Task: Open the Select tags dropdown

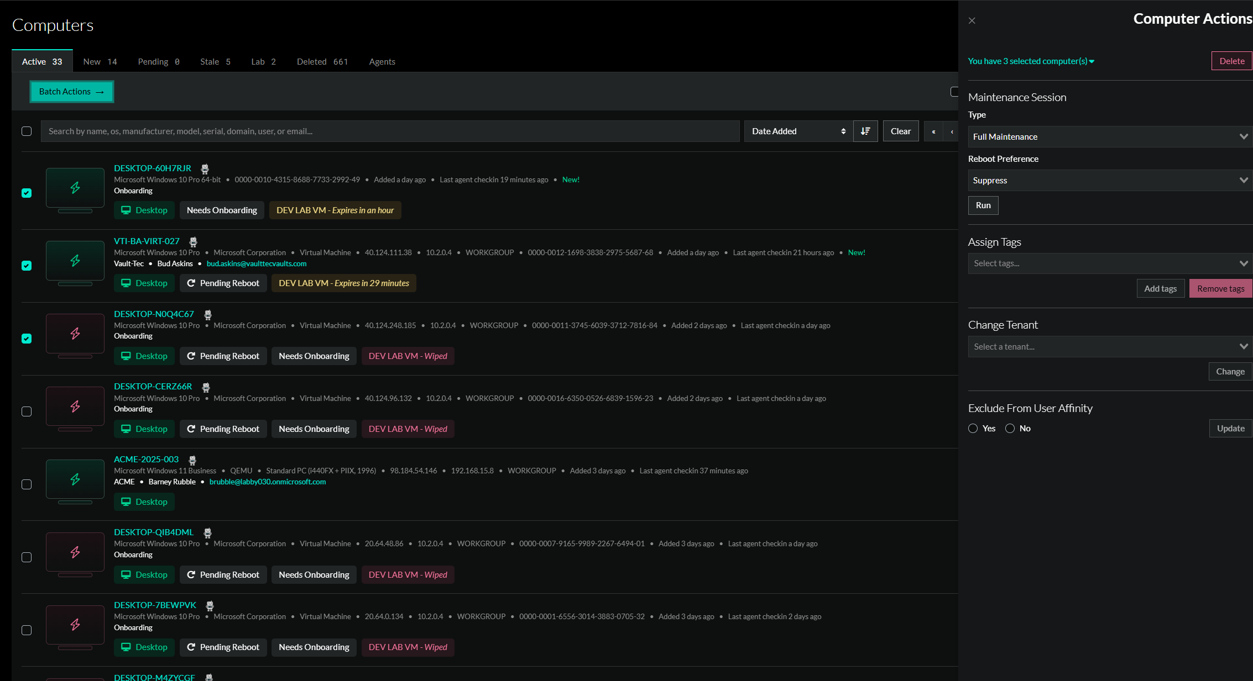Action: point(1110,263)
